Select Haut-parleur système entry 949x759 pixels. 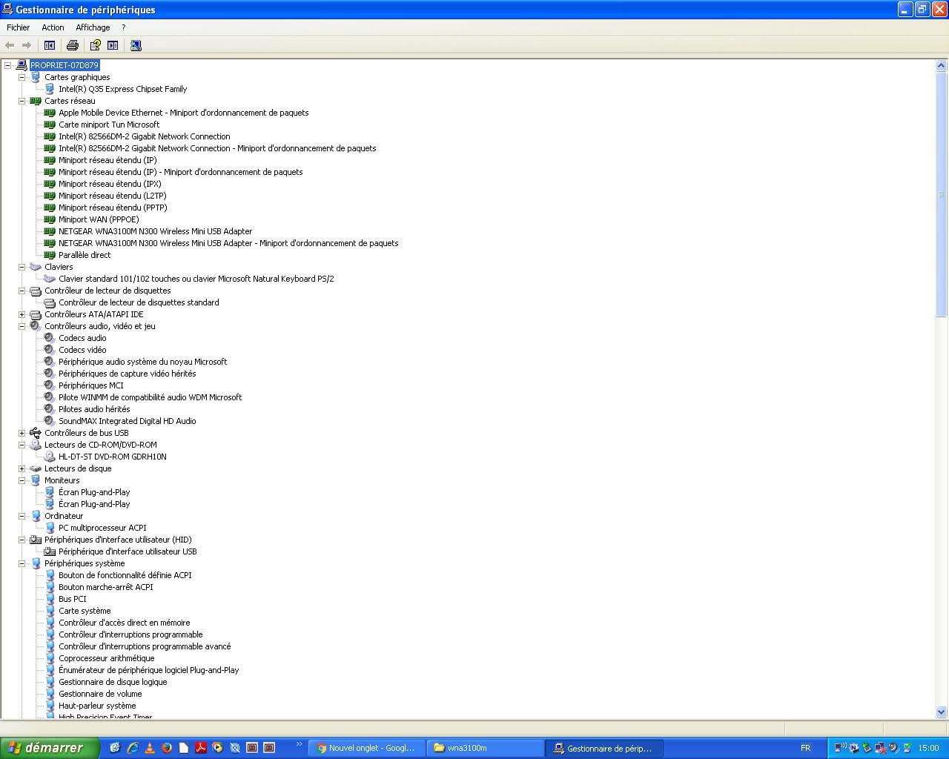(x=97, y=706)
